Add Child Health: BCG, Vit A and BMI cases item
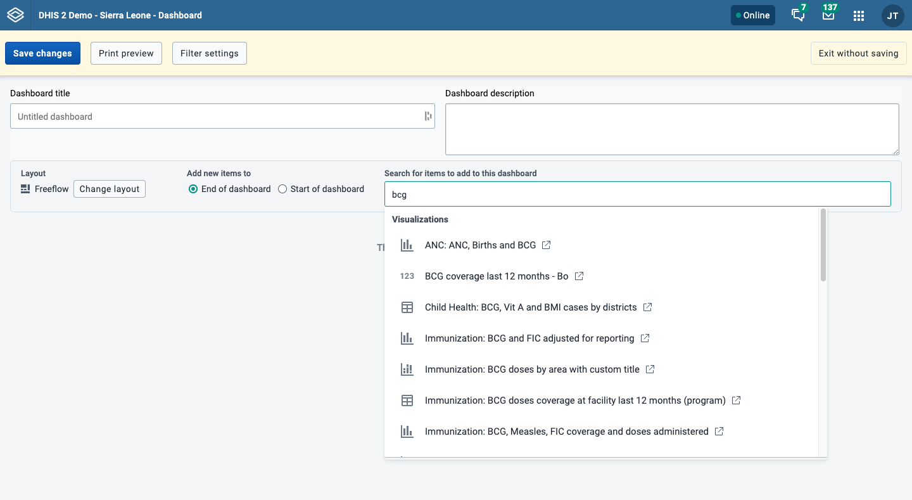Screen dimensions: 912x500 tap(531, 307)
